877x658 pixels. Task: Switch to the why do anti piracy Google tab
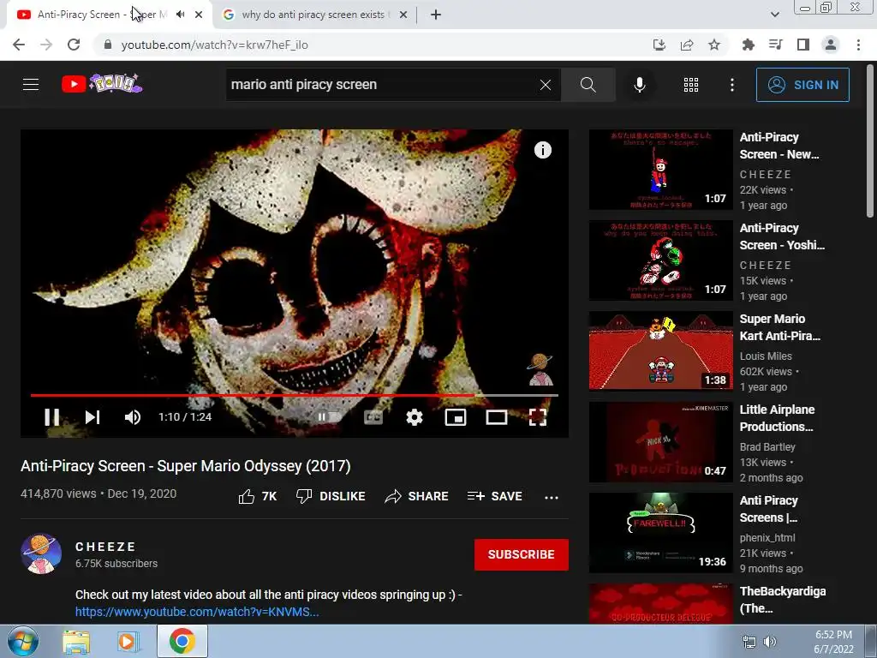pos(313,15)
